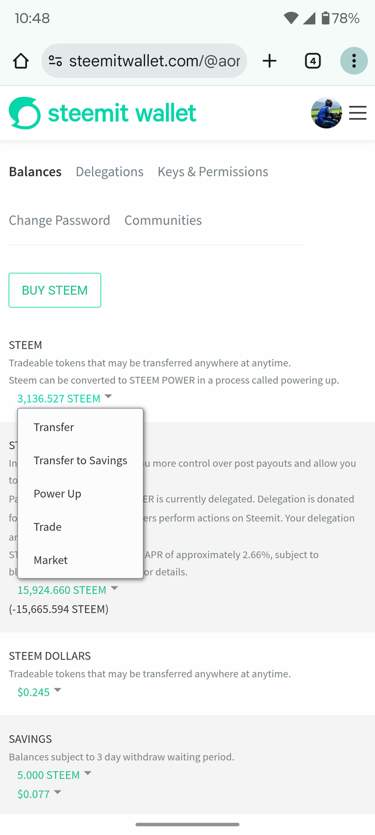This screenshot has height=835, width=375.
Task: Choose Transfer to Savings option
Action: (80, 461)
